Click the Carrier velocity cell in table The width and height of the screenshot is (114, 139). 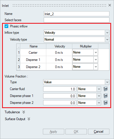click(x=59, y=53)
